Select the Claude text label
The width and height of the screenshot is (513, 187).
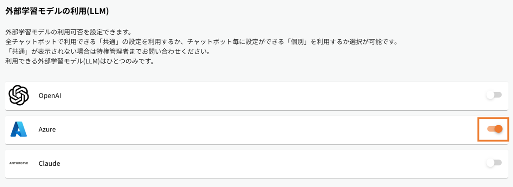click(49, 164)
